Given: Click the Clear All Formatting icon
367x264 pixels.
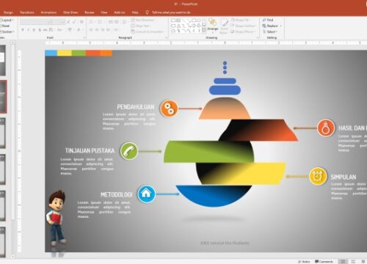Looking at the screenshot, I should click(81, 22).
